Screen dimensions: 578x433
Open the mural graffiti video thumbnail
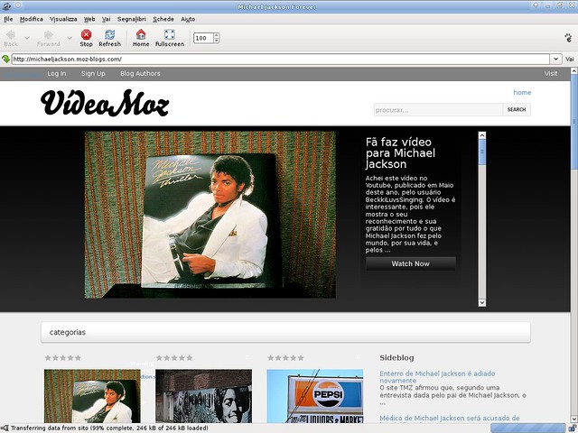[203, 396]
